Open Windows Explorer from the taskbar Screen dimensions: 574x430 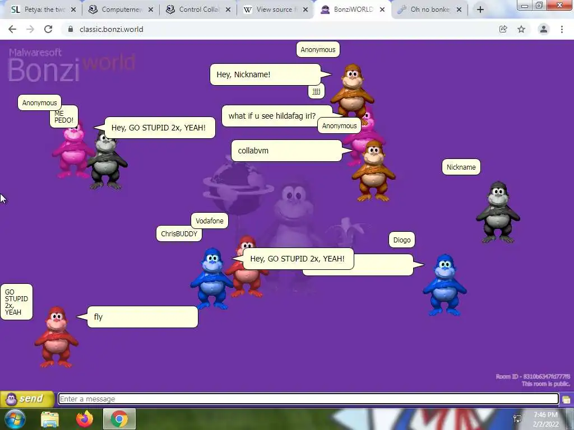coord(50,419)
